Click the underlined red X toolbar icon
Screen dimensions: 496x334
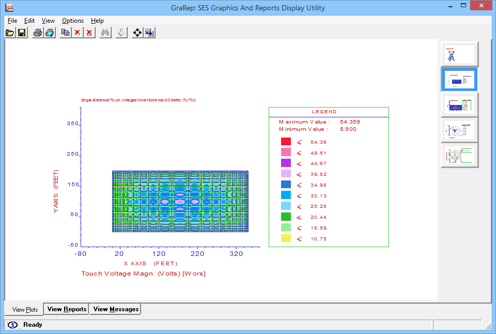tap(89, 33)
